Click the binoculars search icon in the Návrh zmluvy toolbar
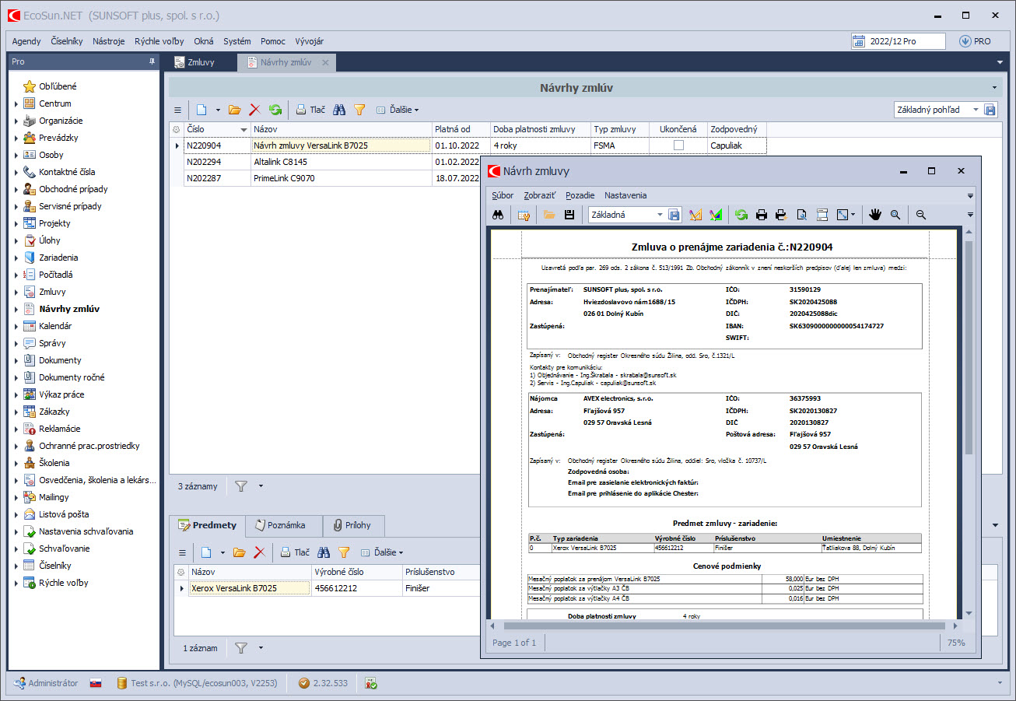The height and width of the screenshot is (701, 1016). (498, 215)
